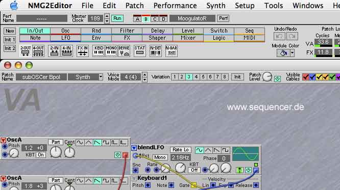The height and width of the screenshot is (190, 340).
Task: Click the Init 1 button
Action: (10, 40)
